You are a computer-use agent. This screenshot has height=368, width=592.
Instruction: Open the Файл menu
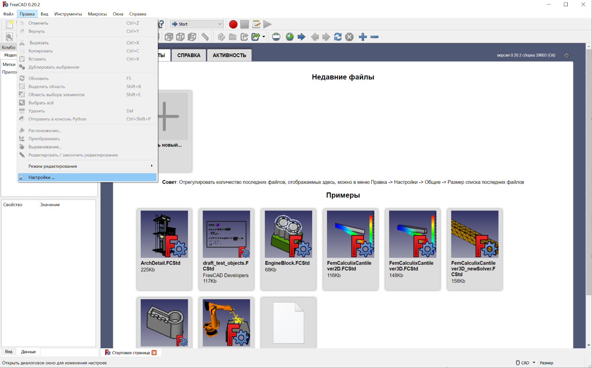[8, 14]
